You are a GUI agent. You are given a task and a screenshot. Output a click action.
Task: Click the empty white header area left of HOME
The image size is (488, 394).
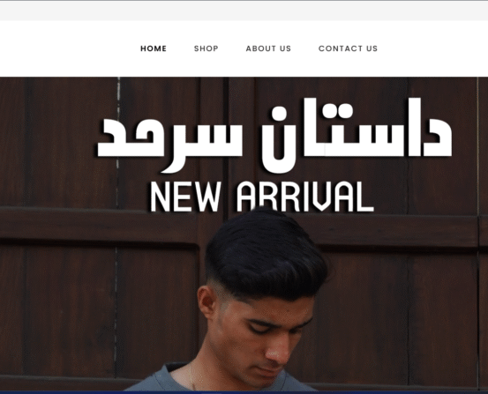(70, 48)
